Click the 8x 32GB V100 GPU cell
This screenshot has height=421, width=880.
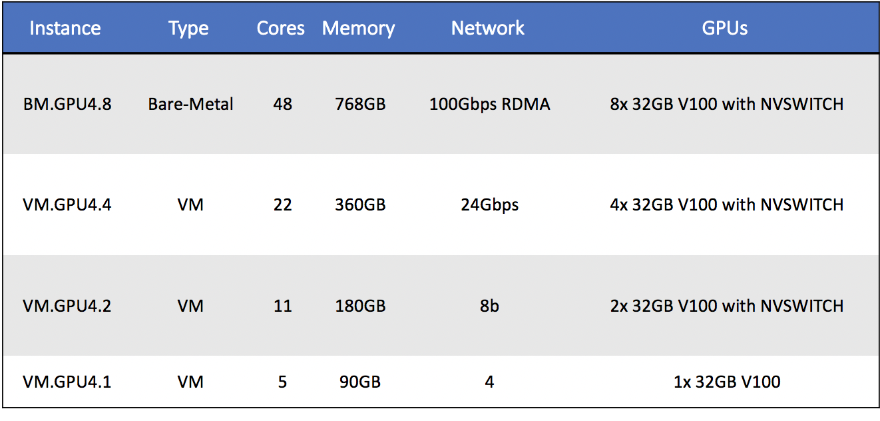point(726,105)
